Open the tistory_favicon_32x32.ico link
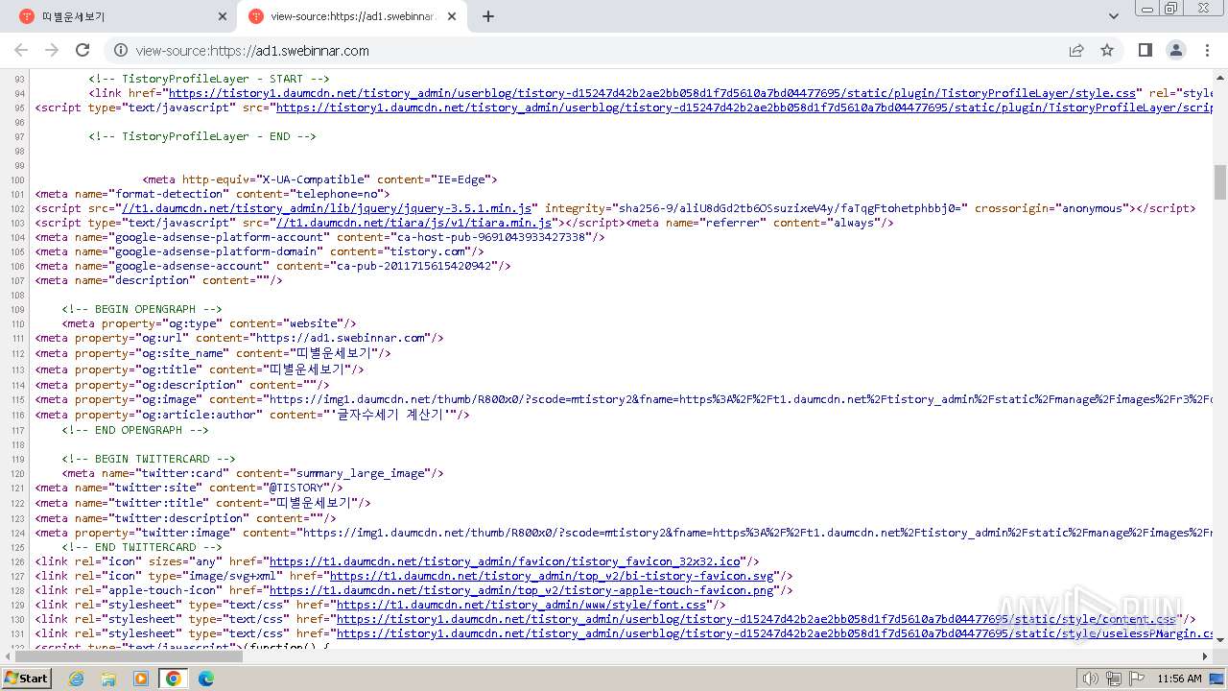The height and width of the screenshot is (691, 1228). click(506, 561)
